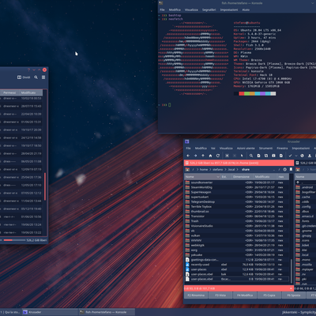
Task: Click the F3 Vista button
Action: pos(220,295)
